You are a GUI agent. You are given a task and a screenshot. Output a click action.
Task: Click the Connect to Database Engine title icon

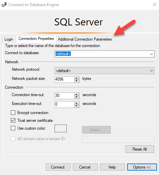pos(4,5)
